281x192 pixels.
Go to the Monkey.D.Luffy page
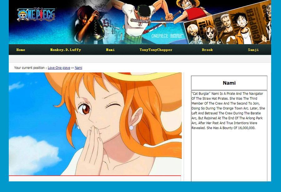(66, 50)
